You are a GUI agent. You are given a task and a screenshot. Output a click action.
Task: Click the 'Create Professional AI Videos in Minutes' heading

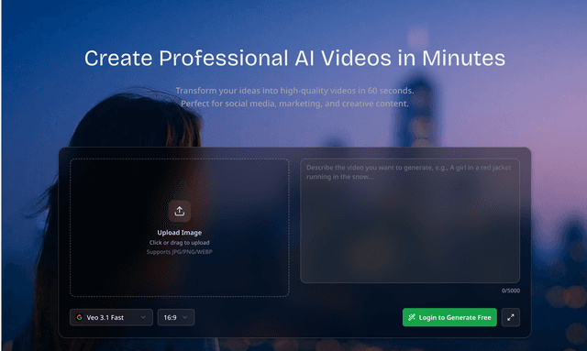click(294, 59)
